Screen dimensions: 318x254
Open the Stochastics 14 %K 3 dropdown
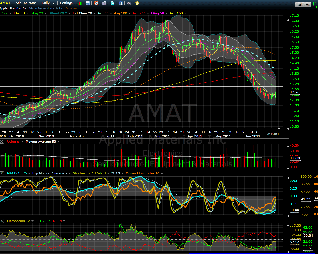click(x=108, y=174)
